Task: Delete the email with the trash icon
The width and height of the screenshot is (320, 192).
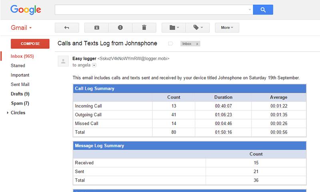Action: click(x=144, y=28)
